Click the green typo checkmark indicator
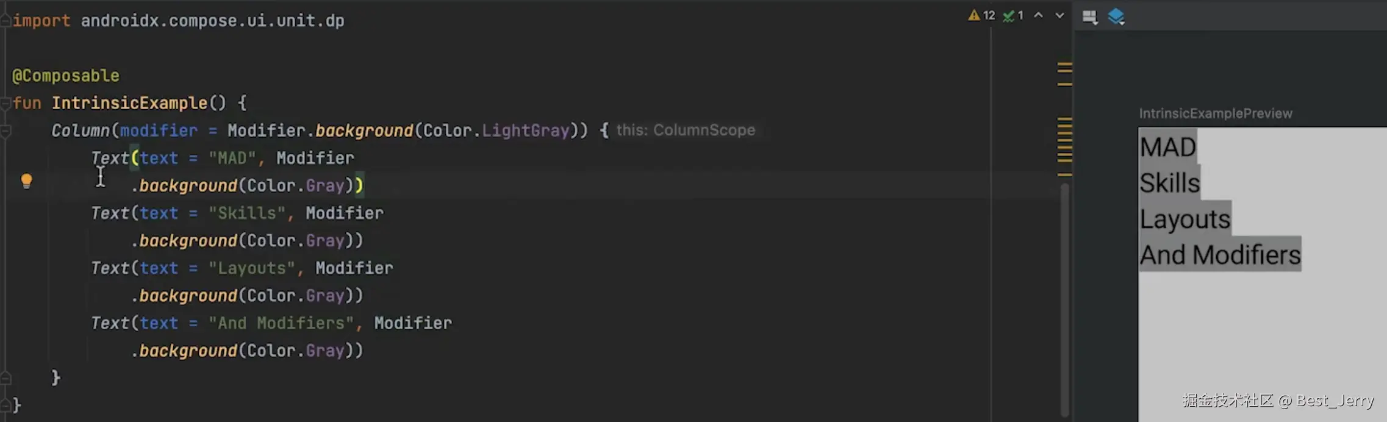This screenshot has width=1387, height=422. [x=1009, y=16]
